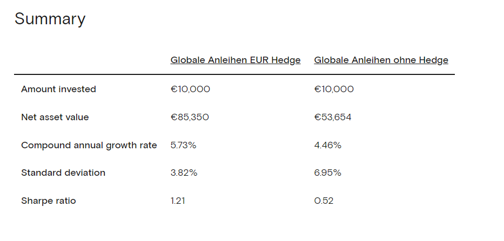The height and width of the screenshot is (241, 504).
Task: Select the 5.73% growth rate value
Action: click(x=184, y=145)
